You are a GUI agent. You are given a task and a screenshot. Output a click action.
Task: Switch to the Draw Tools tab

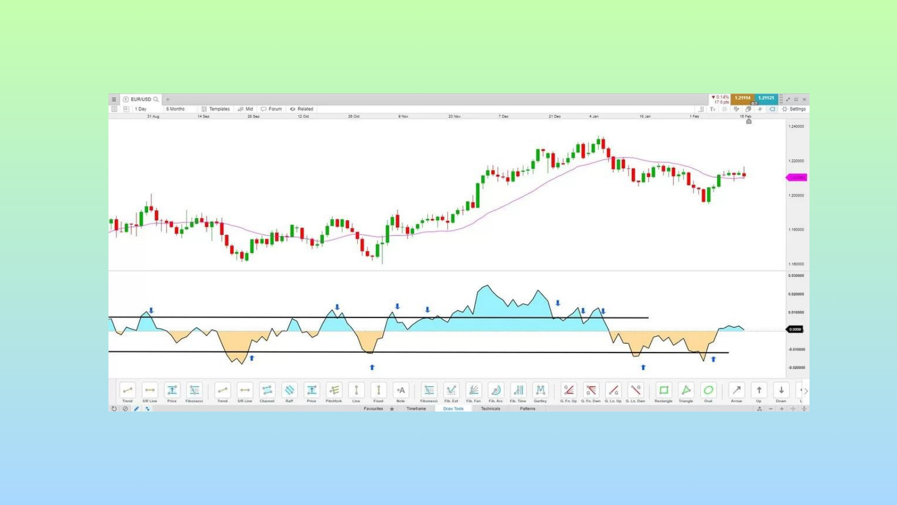click(453, 409)
